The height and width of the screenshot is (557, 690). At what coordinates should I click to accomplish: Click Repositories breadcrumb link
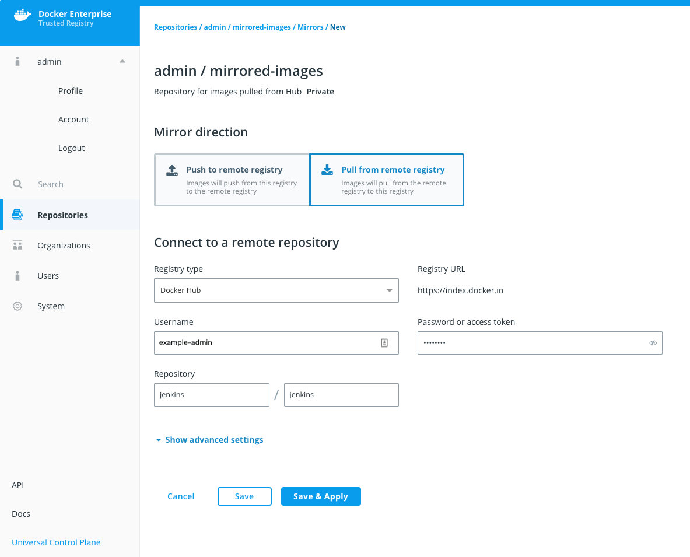(176, 27)
